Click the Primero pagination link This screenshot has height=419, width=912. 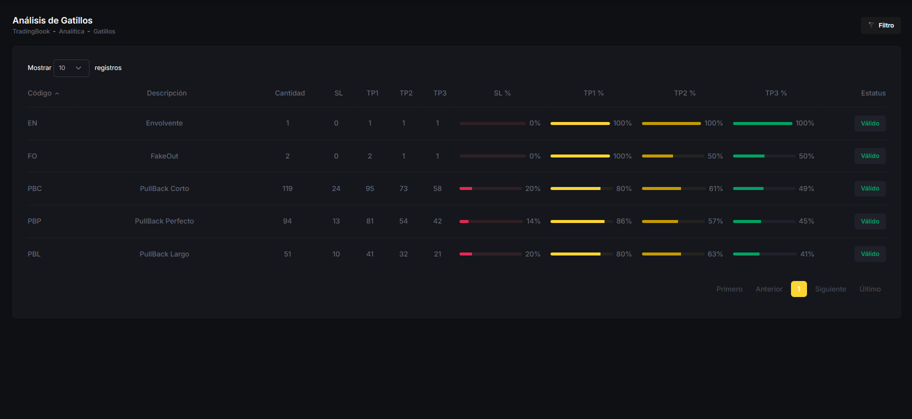pyautogui.click(x=729, y=289)
